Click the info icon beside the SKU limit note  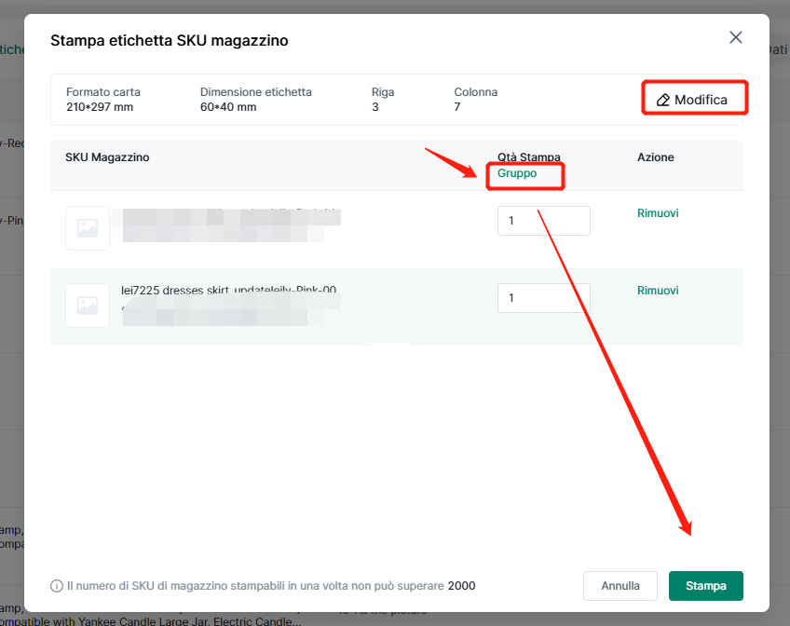pos(57,586)
